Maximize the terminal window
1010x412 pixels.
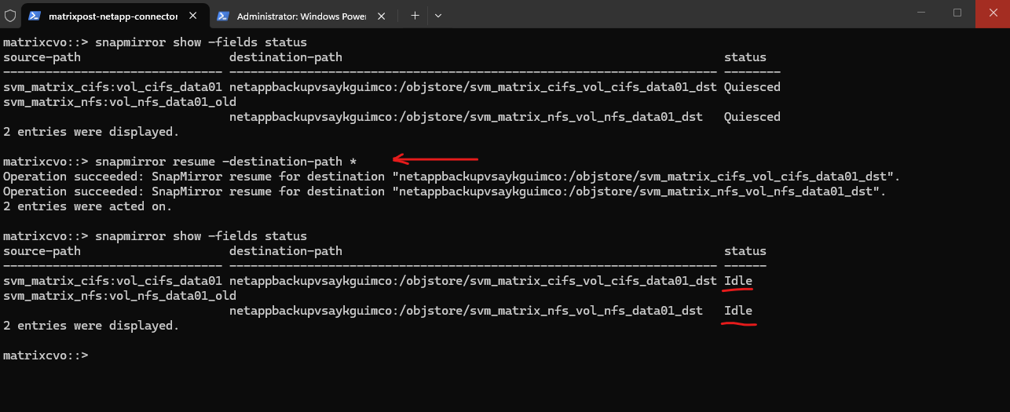[957, 13]
